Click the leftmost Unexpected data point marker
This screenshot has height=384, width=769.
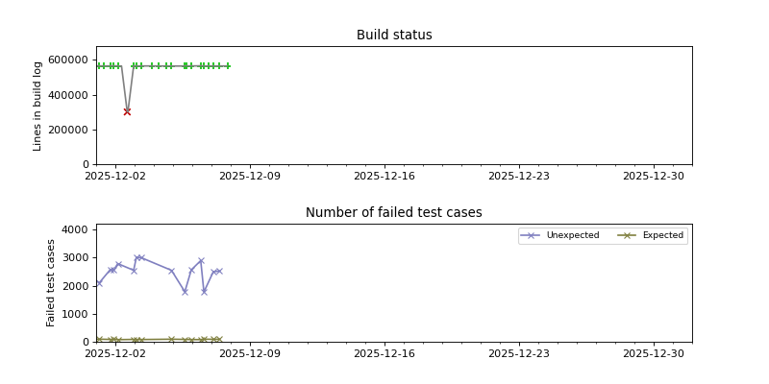pyautogui.click(x=99, y=283)
